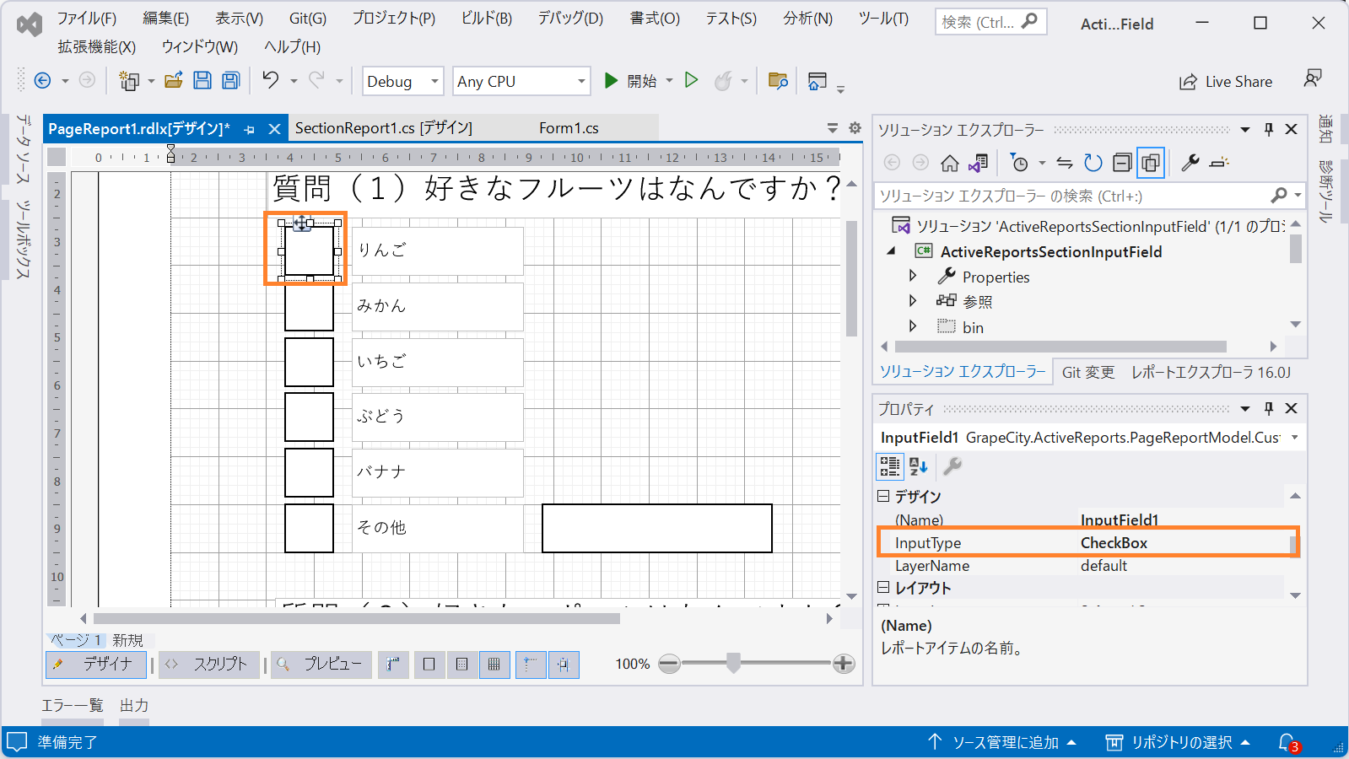Screen dimensions: 1349x759
Task: Switch to the SectionReport1.cs [デザイン] tab
Action: pyautogui.click(x=384, y=128)
